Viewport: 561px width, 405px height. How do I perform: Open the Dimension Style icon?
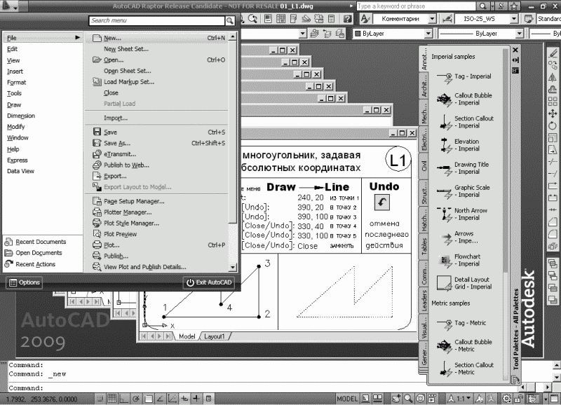(447, 19)
